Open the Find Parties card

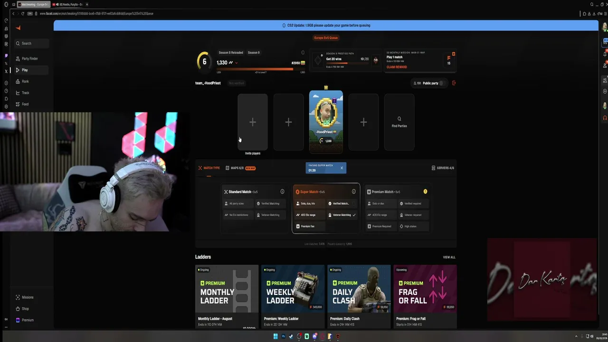(399, 122)
